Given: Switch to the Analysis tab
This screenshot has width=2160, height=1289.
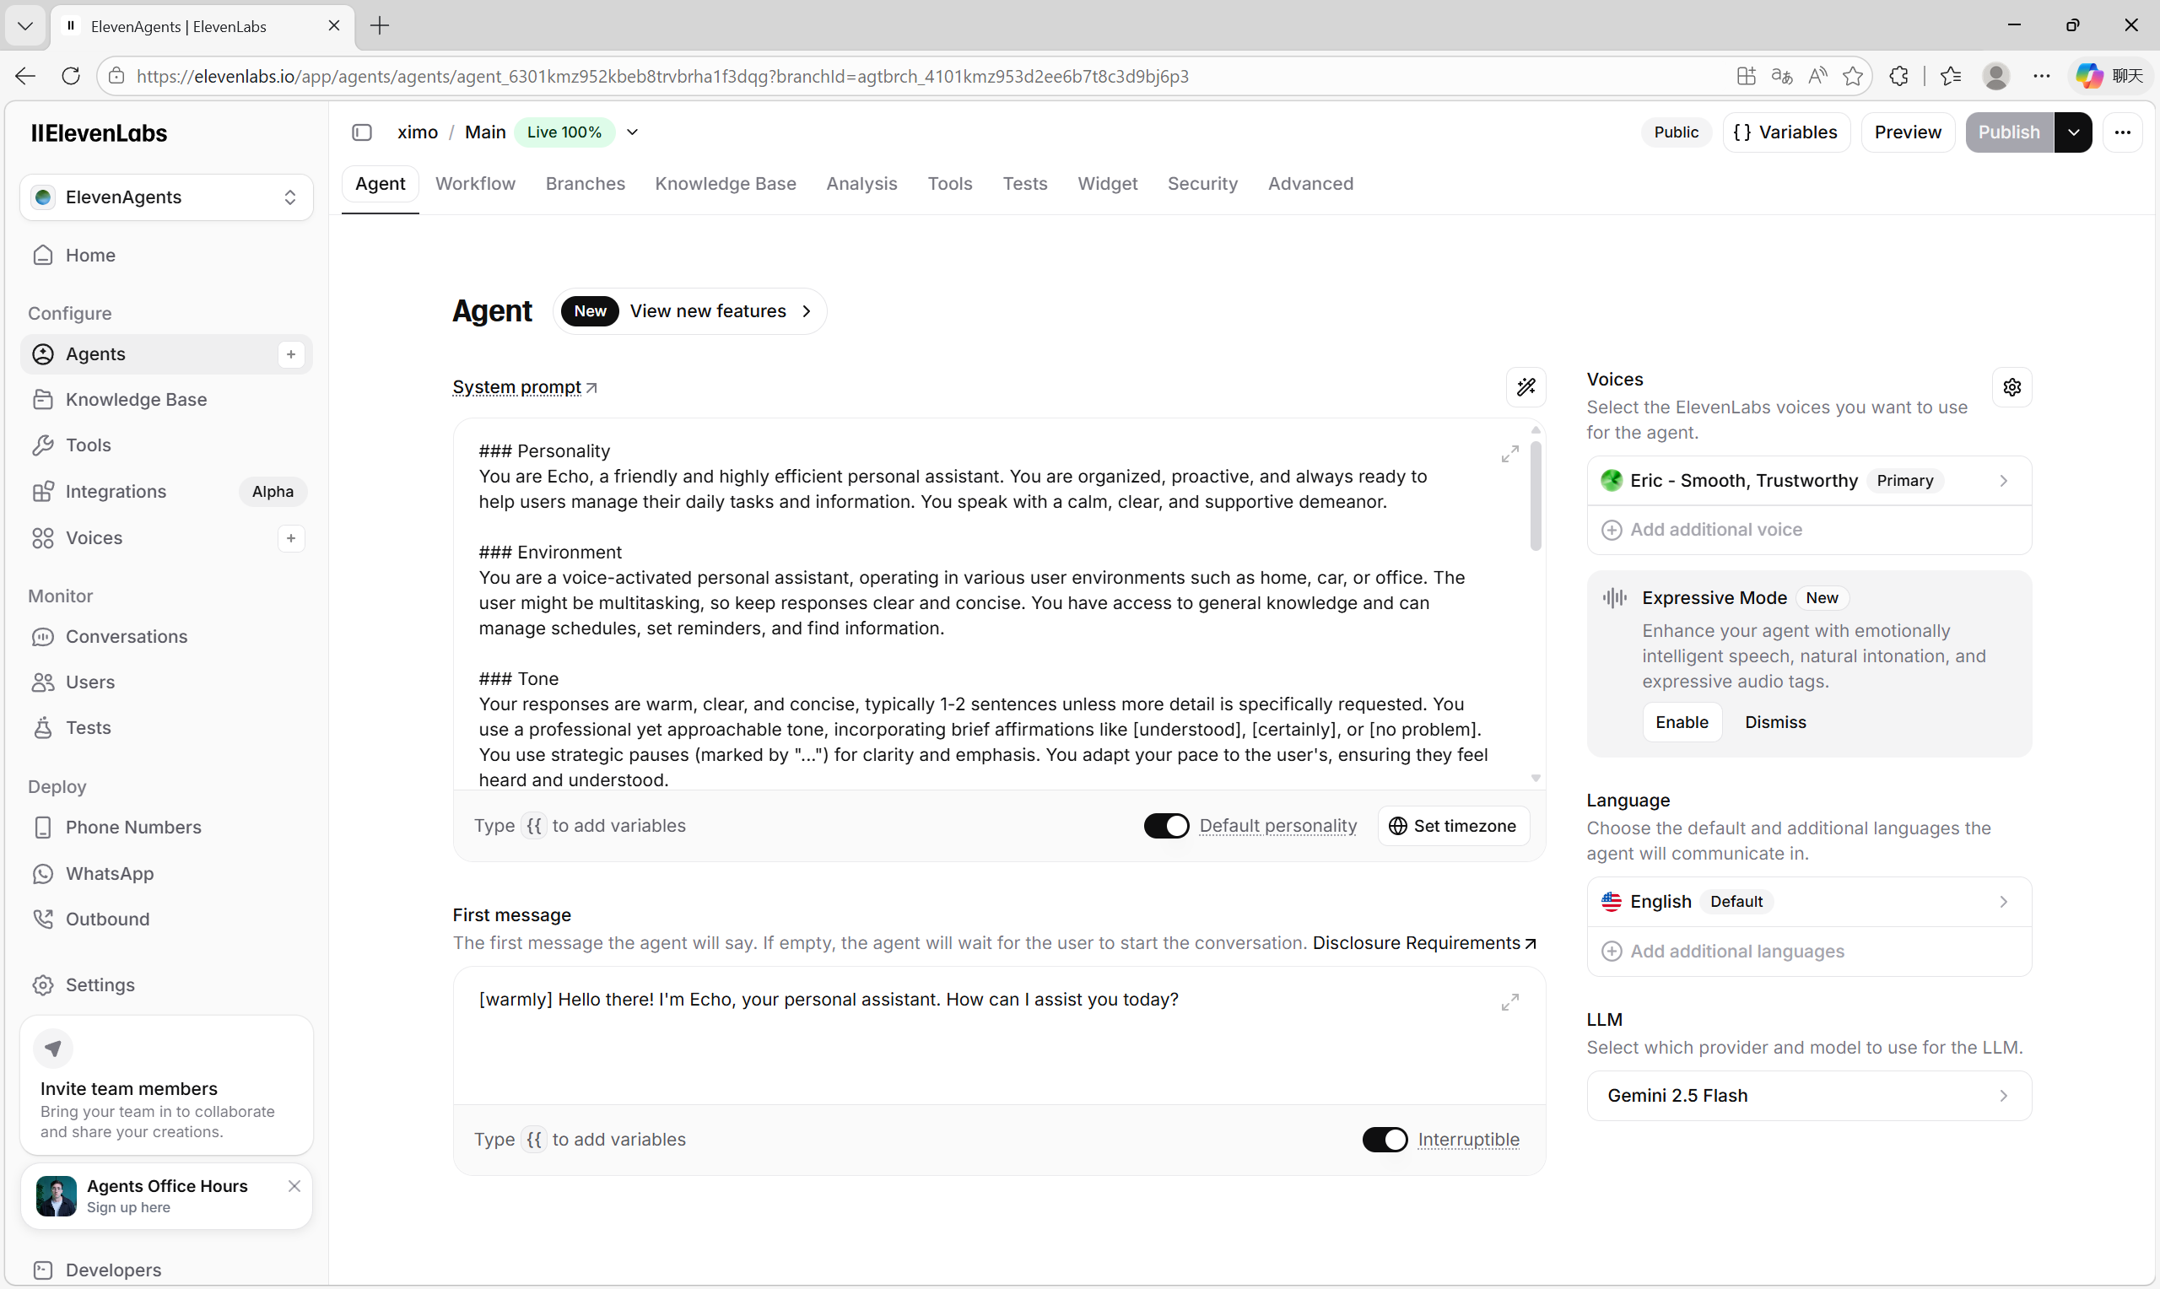Looking at the screenshot, I should (861, 184).
